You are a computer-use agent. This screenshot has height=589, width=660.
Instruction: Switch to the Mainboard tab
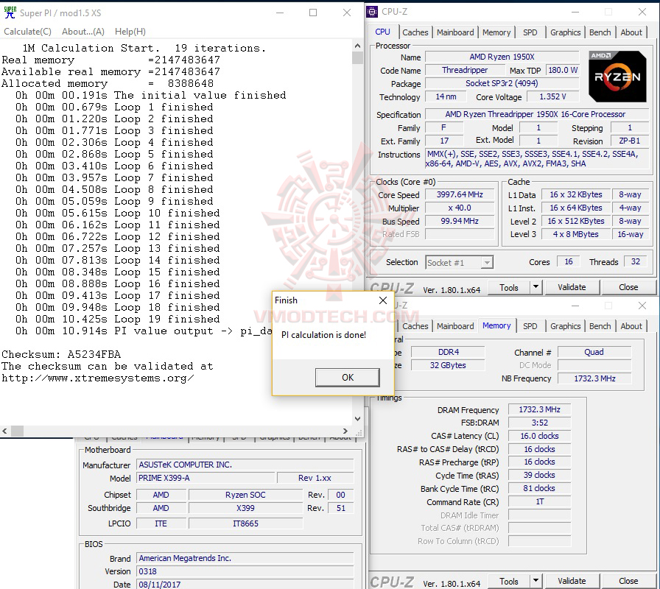click(455, 32)
